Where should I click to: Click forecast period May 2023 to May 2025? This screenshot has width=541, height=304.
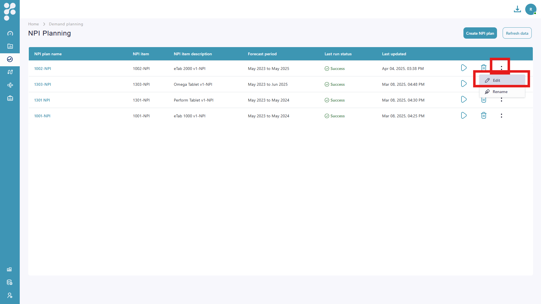pyautogui.click(x=268, y=69)
